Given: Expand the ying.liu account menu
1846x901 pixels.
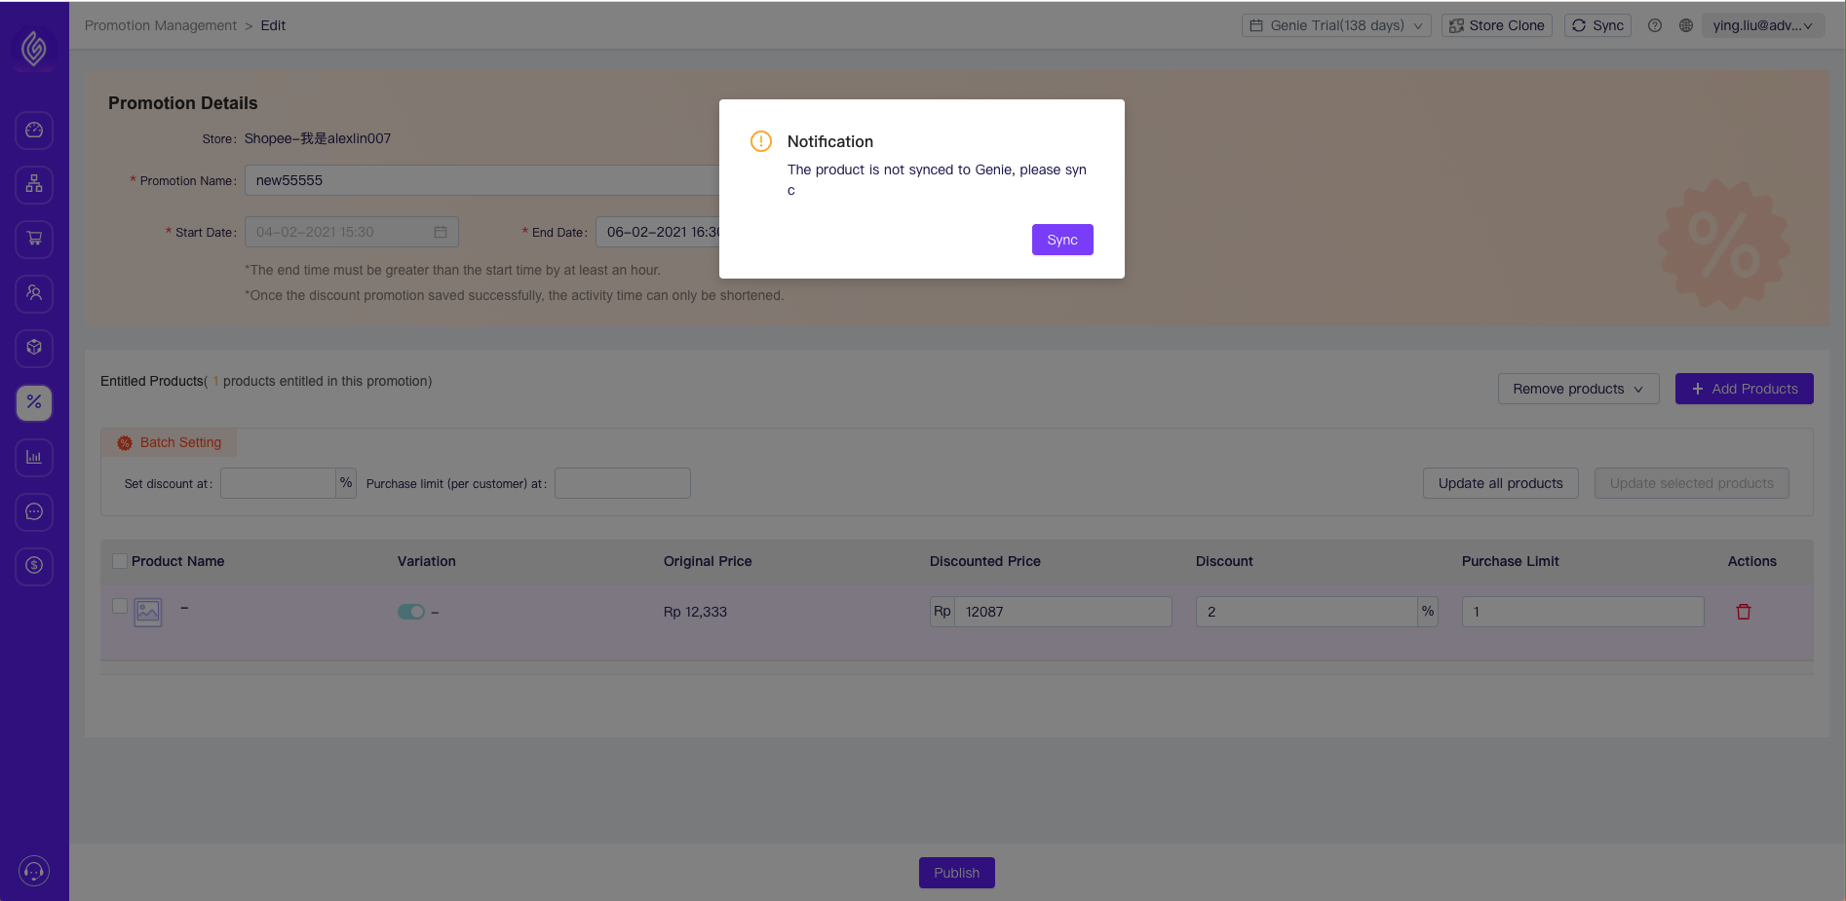Looking at the screenshot, I should [1762, 25].
